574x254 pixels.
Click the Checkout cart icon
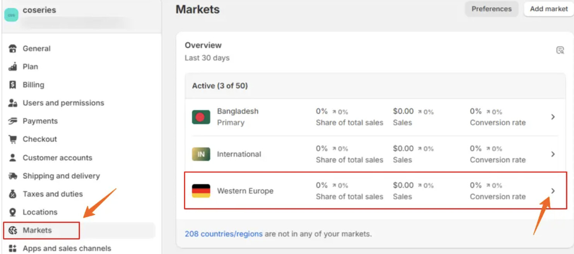13,139
